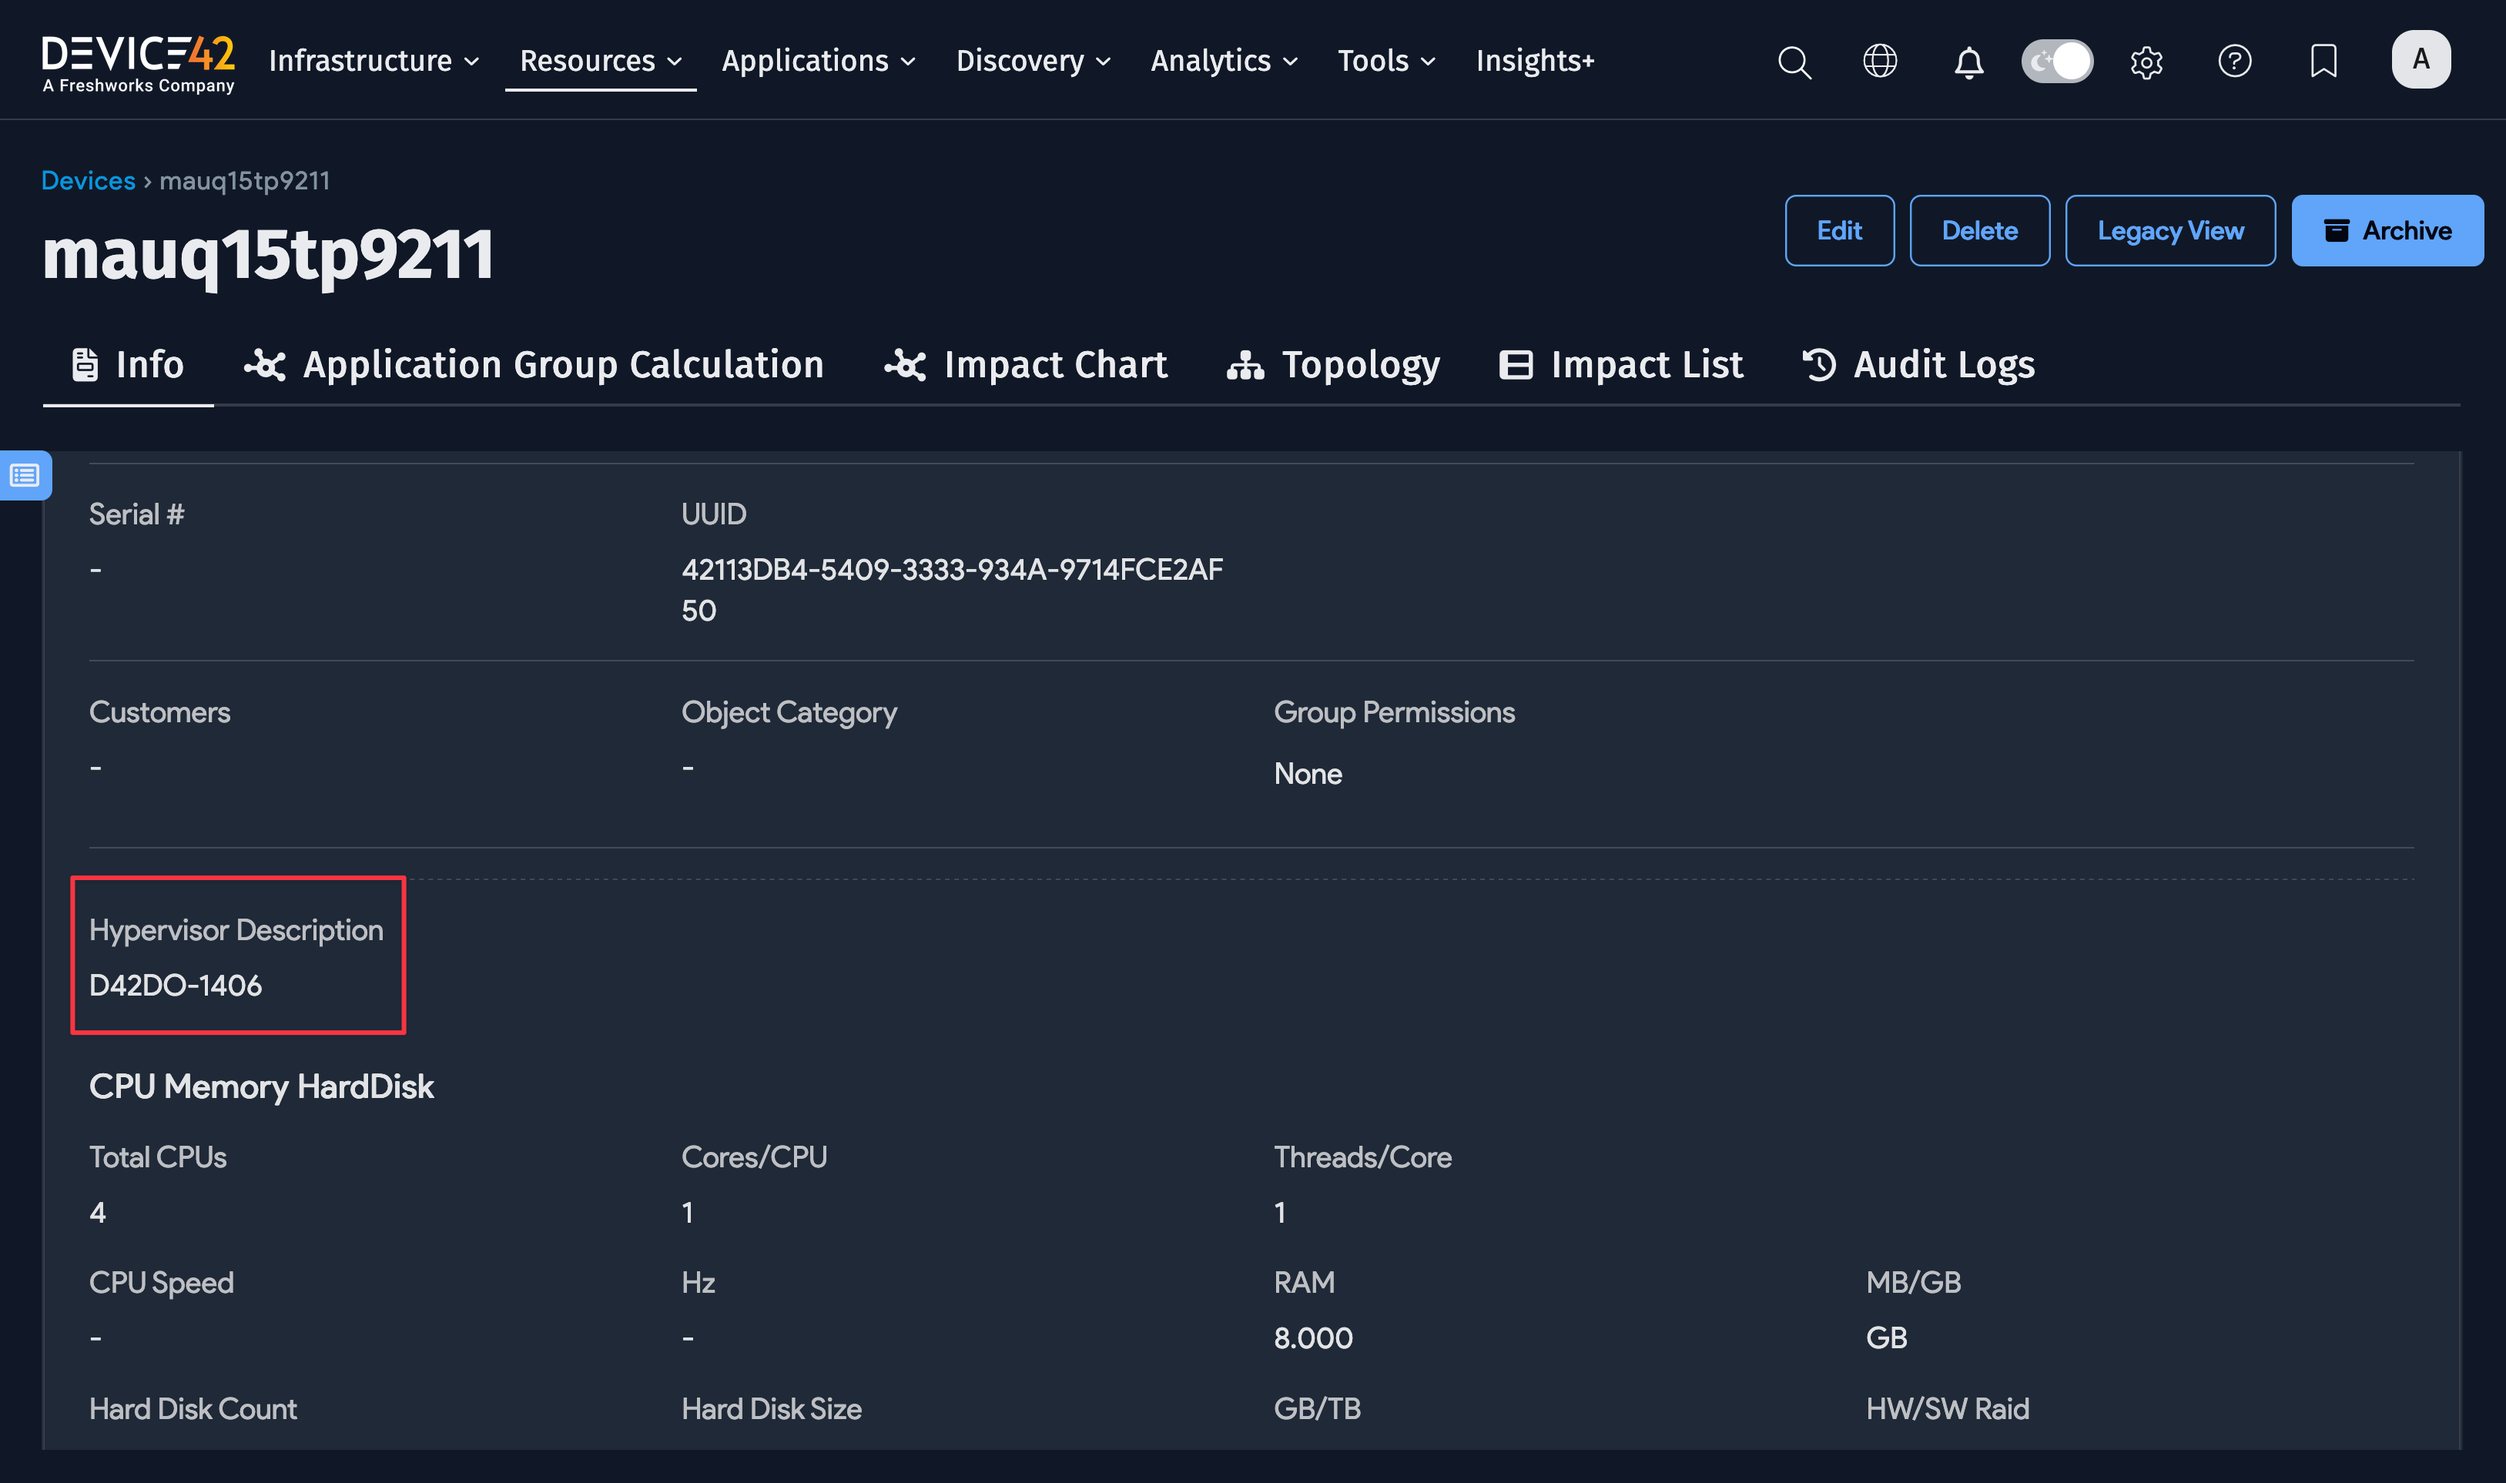Navigate back via the Devices breadcrumb
The width and height of the screenshot is (2506, 1483).
point(88,180)
